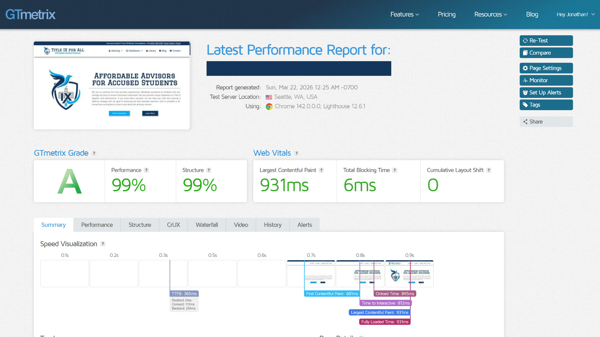Screen dimensions: 600x337
Task: Click the GTmetrix Grade help question mark
Action: point(94,153)
